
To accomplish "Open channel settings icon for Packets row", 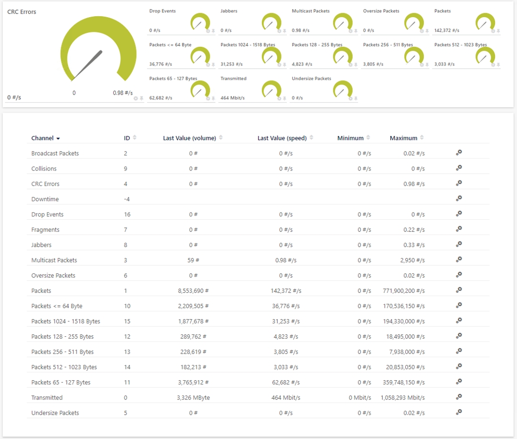I will pos(459,290).
